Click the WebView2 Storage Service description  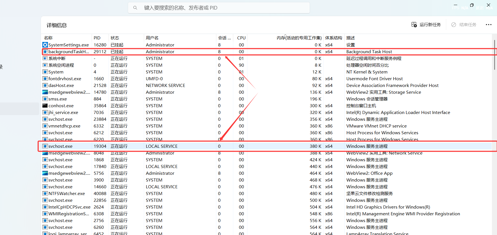(384, 92)
